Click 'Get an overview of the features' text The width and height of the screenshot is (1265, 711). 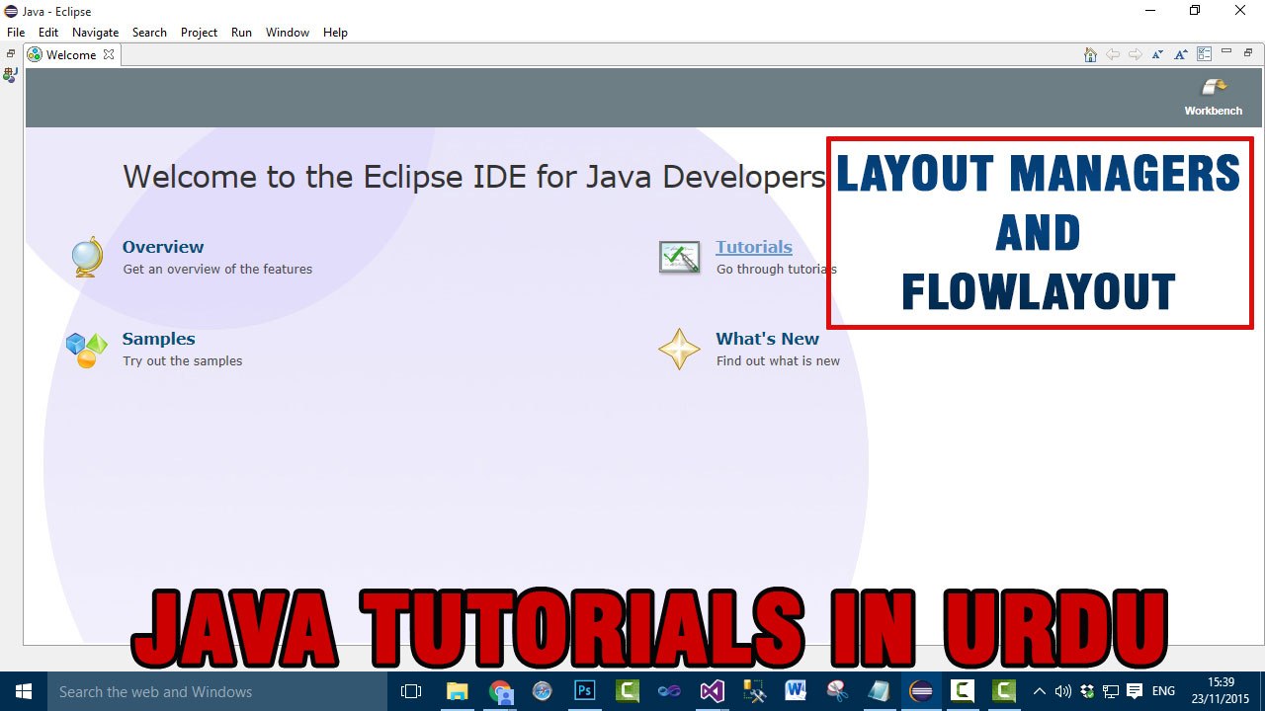click(217, 269)
